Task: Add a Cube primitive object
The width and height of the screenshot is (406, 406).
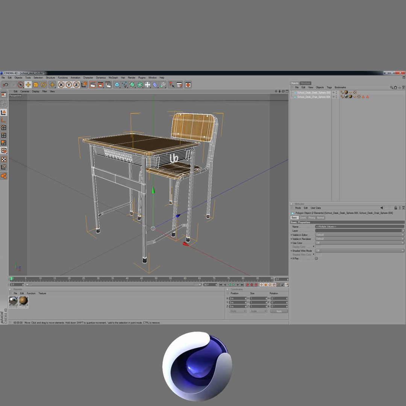Action: point(117,85)
